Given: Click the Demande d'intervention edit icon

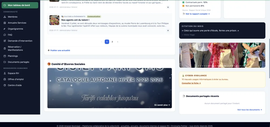Looking at the screenshot, I should [x=5, y=41].
